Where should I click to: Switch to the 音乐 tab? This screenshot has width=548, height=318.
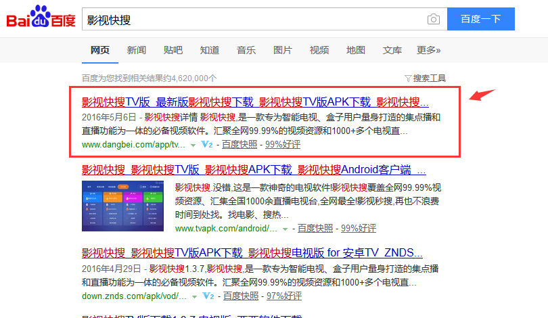click(246, 50)
